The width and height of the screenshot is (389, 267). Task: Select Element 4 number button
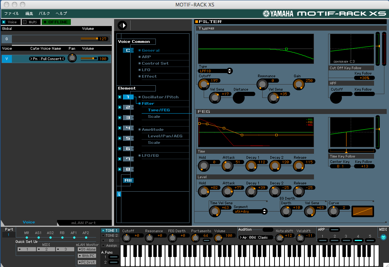[128, 128]
